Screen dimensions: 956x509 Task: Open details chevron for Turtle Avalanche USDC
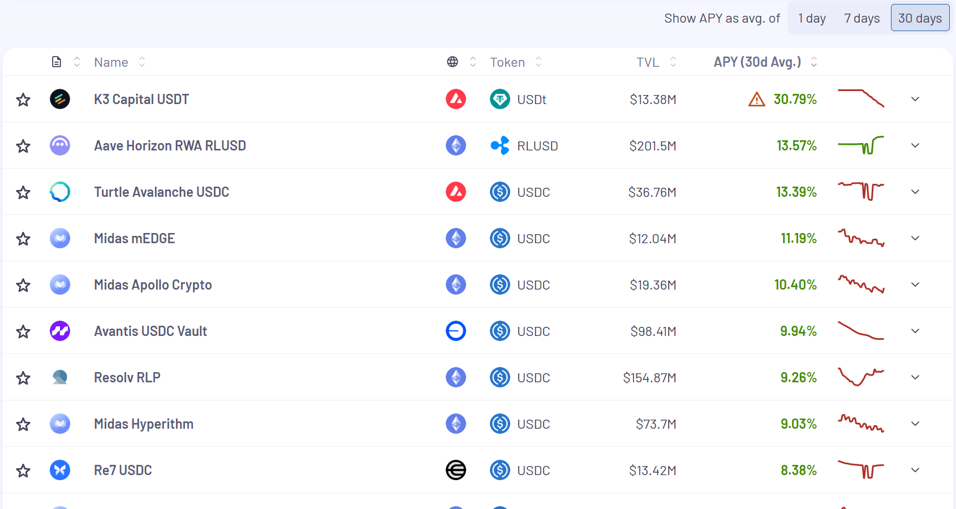coord(915,192)
